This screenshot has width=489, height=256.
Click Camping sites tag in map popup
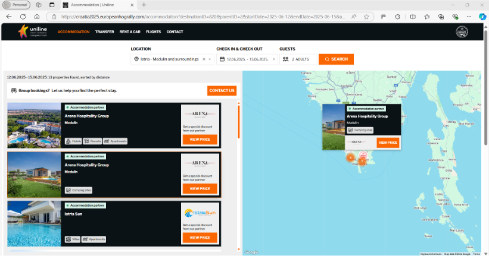(360, 130)
